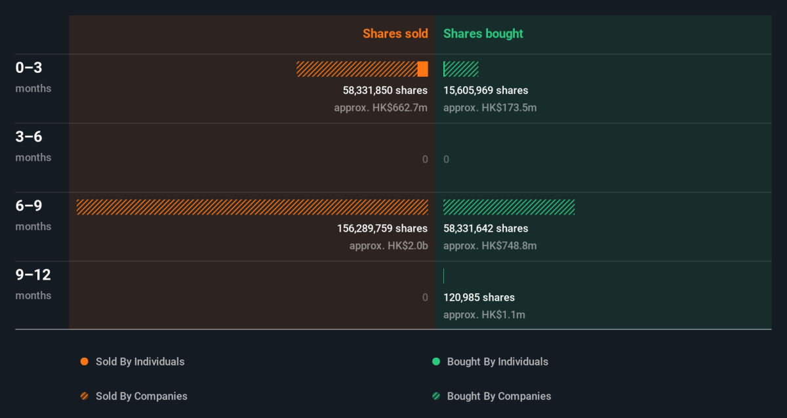This screenshot has height=418, width=787.
Task: Toggle the Bought By Individuals legend label
Action: pos(498,362)
